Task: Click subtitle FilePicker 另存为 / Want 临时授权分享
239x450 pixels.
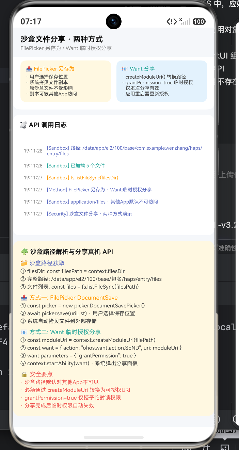Action: 66,48
